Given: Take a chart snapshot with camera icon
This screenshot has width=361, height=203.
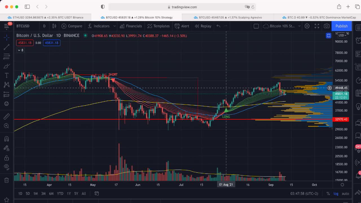Looking at the screenshot, I should tap(327, 26).
